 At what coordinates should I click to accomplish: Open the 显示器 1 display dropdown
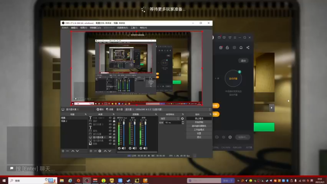167,109
